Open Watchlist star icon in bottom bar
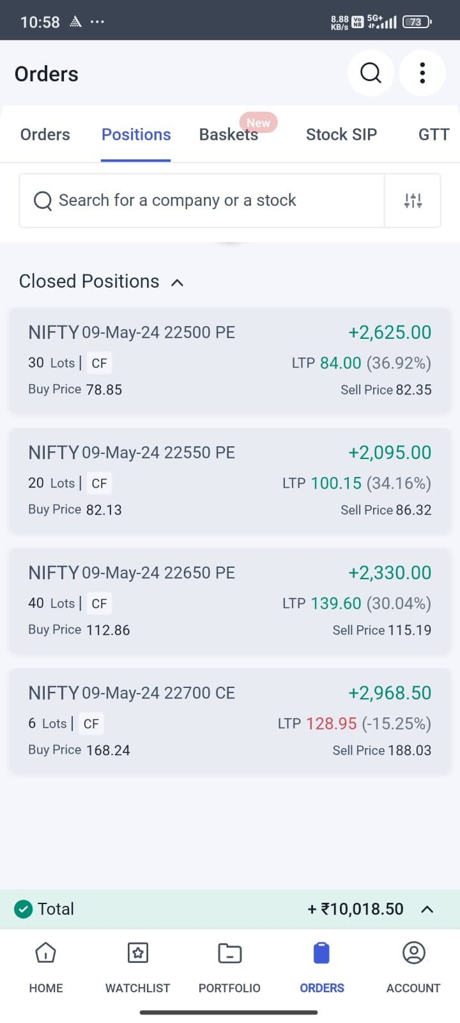 (137, 953)
